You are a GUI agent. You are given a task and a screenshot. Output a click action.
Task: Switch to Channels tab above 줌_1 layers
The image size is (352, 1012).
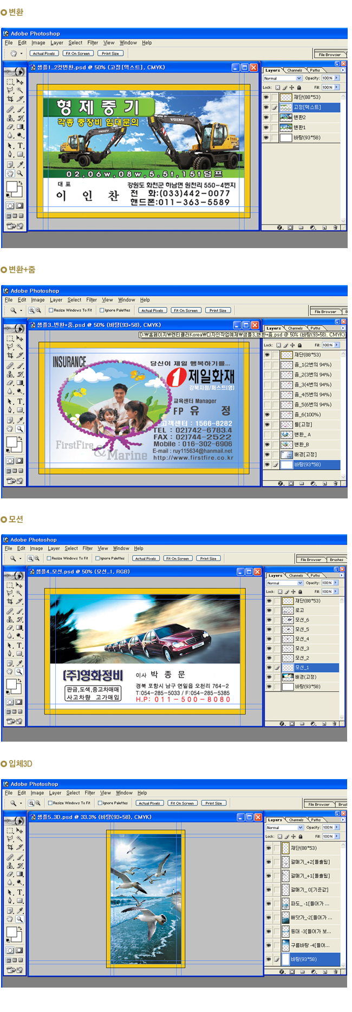pos(295,328)
